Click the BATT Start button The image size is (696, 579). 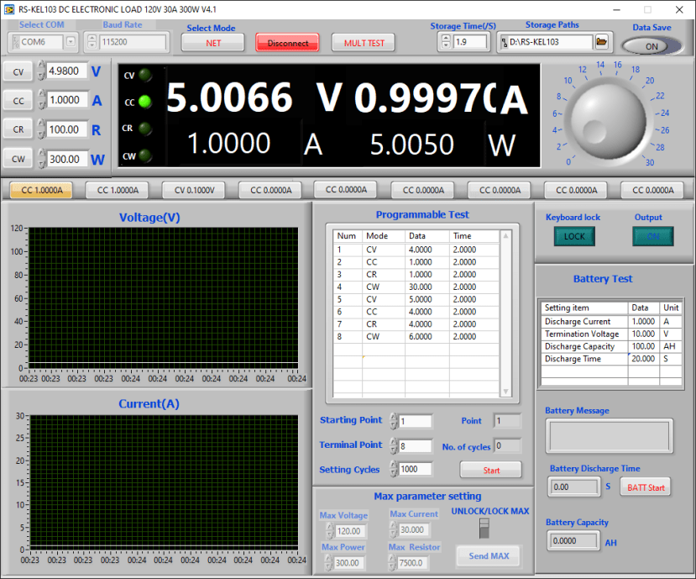[646, 487]
